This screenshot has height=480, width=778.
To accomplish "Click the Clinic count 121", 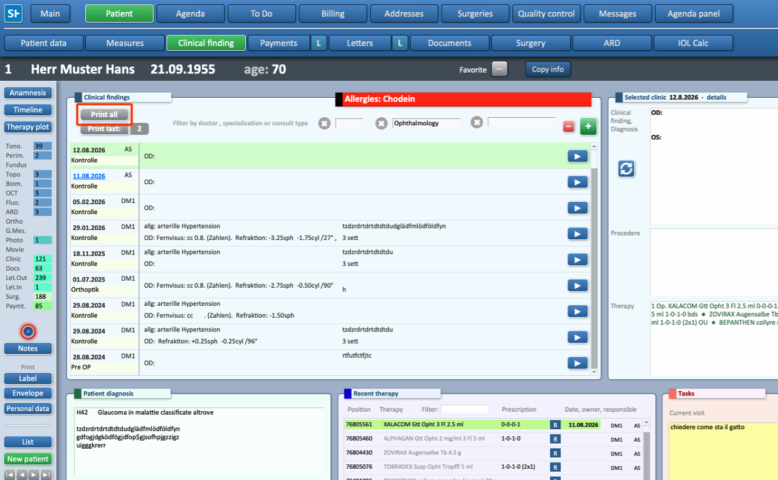I will 43,259.
